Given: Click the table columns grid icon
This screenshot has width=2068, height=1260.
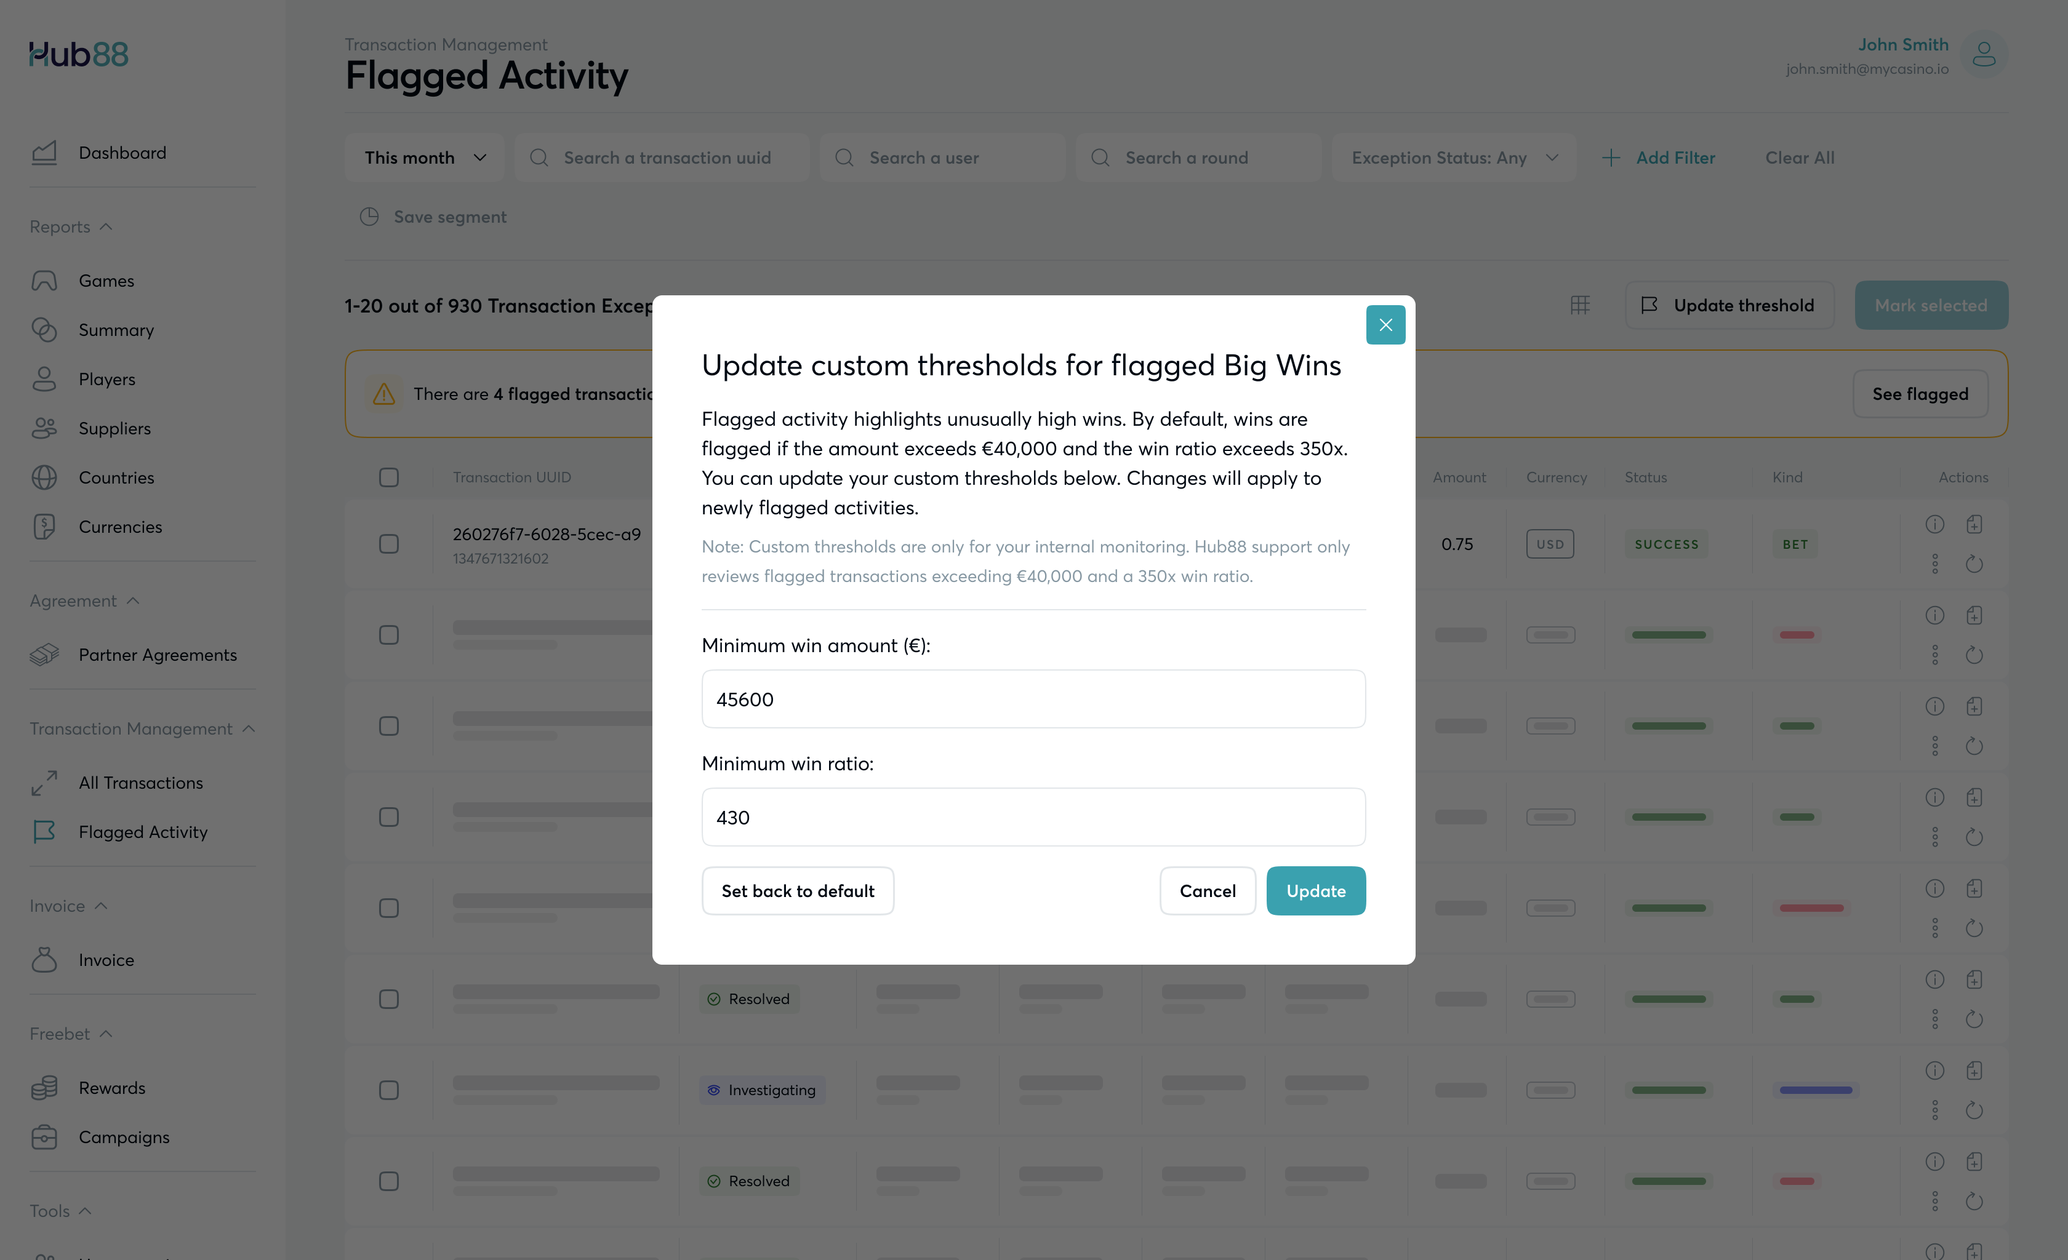Looking at the screenshot, I should point(1579,305).
